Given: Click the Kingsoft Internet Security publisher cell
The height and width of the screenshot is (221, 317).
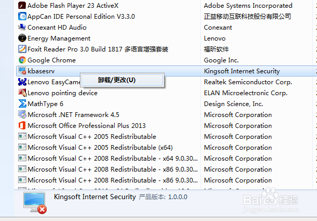Looking at the screenshot, I should [x=242, y=71].
